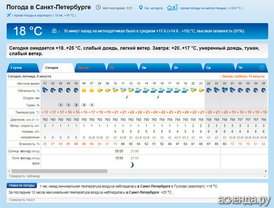Click the cloudiness icon for hour 17
The height and width of the screenshot is (208, 274).
click(x=170, y=90)
